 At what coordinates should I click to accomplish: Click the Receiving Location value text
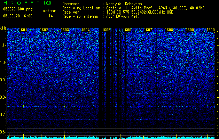pyautogui.click(x=155, y=8)
